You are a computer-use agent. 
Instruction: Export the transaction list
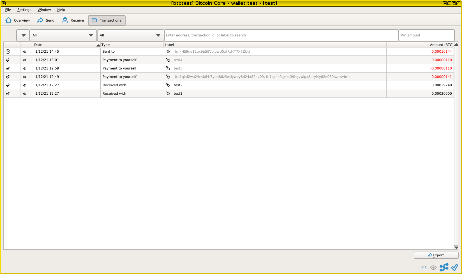(x=436, y=255)
